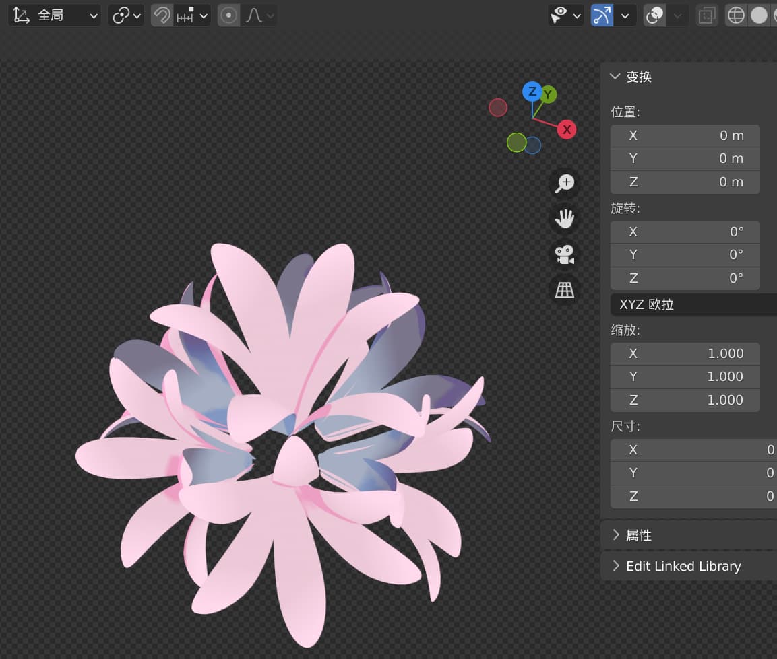The width and height of the screenshot is (777, 659).
Task: Switch perspective/orthographic with grid icon
Action: coord(565,290)
